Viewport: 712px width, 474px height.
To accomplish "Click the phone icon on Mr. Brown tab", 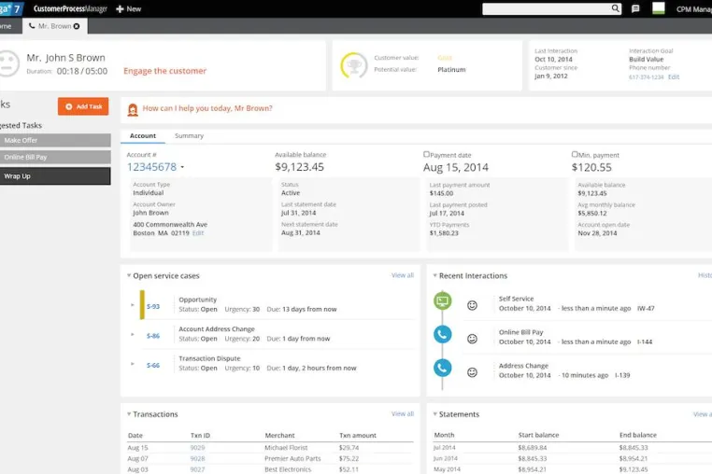I will click(32, 26).
